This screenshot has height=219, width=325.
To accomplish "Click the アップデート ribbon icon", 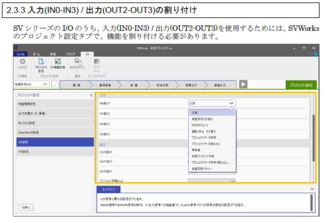I will click(96, 61).
